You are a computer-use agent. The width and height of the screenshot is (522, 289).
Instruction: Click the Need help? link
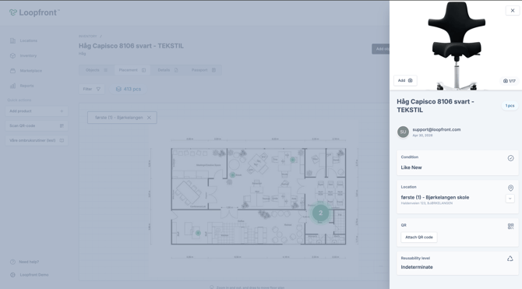click(29, 262)
